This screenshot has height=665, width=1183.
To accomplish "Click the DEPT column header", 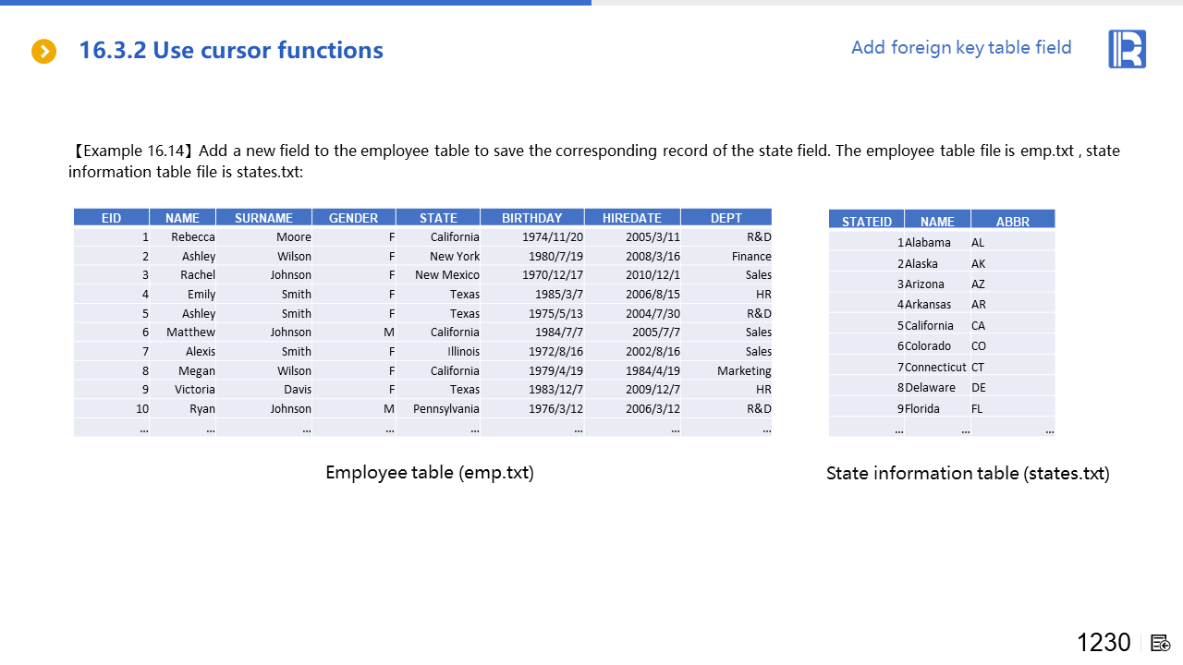I will [x=726, y=218].
